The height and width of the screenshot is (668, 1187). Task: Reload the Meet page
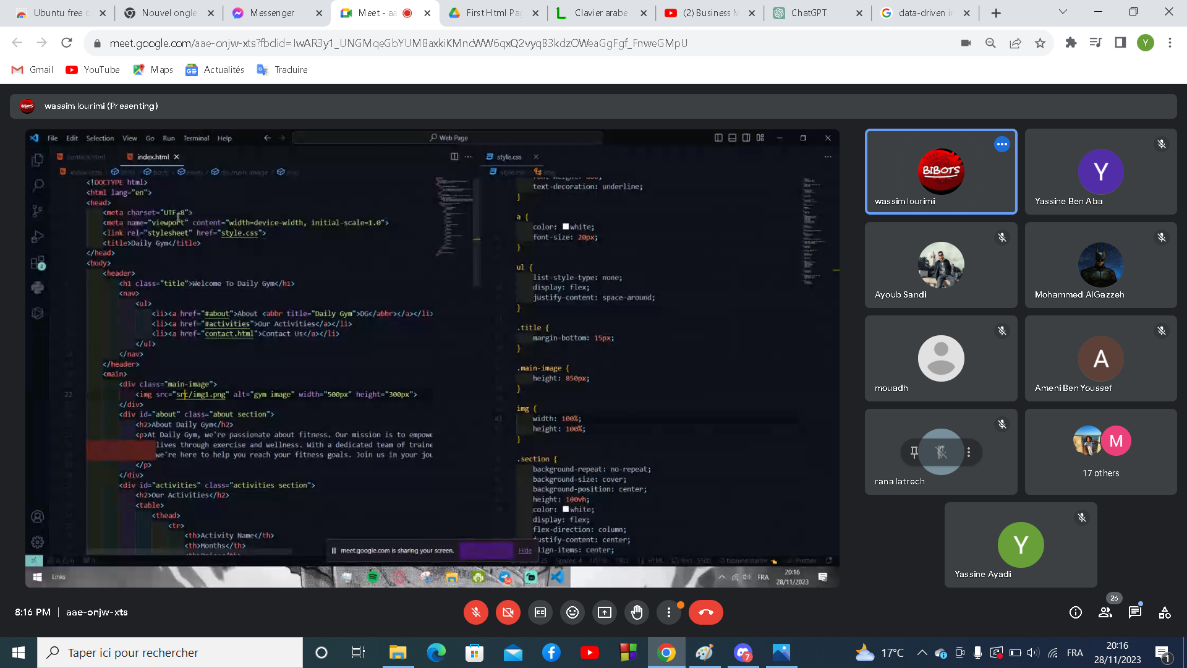(x=66, y=43)
